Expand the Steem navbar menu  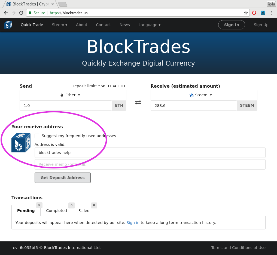[60, 25]
